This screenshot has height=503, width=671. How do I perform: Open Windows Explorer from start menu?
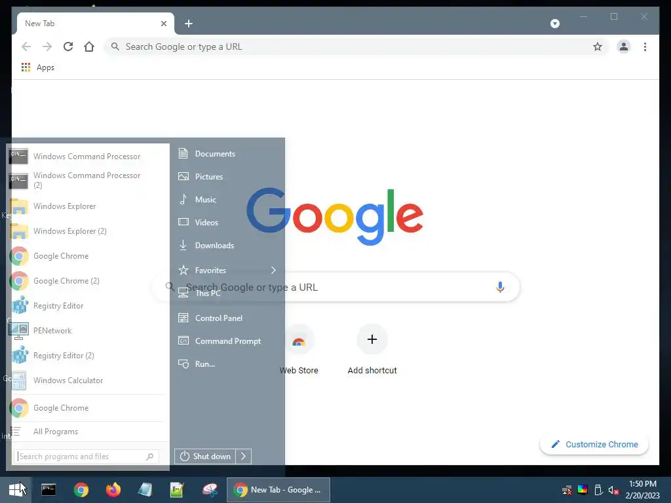pos(87,206)
